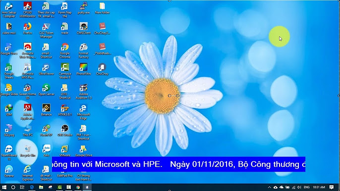Select the VMware desktop icon

(x=64, y=151)
